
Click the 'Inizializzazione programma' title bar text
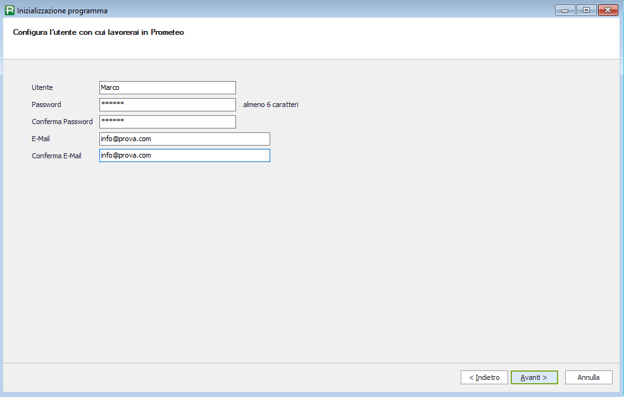pos(62,11)
